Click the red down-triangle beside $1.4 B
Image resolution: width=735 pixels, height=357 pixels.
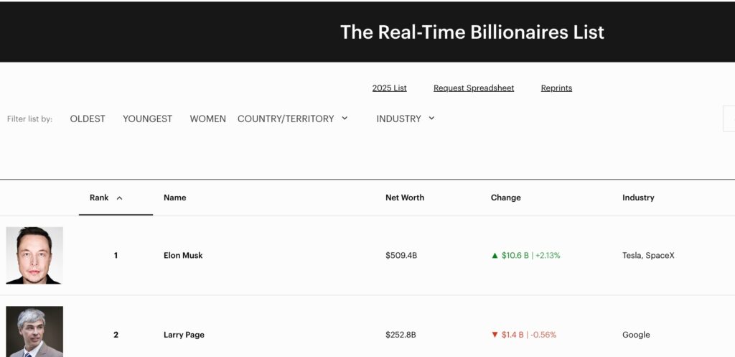(x=495, y=335)
